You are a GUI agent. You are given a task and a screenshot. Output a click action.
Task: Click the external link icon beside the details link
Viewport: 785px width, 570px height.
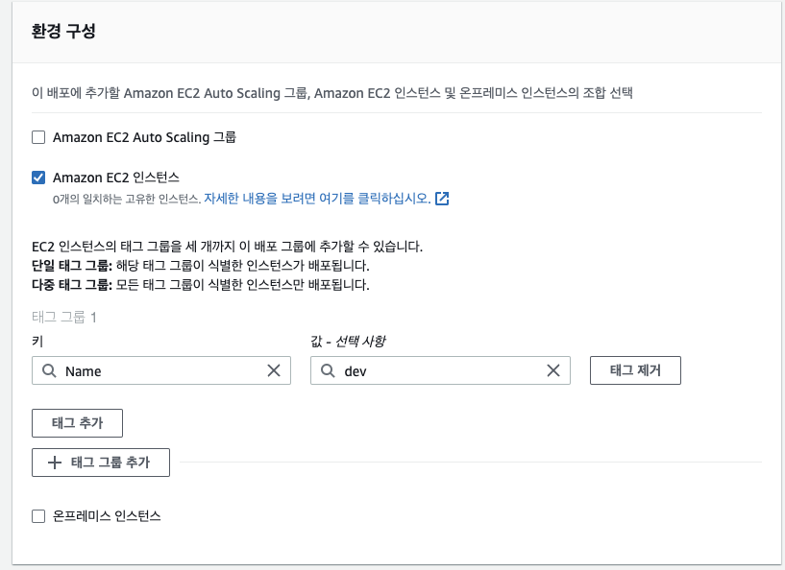(442, 200)
